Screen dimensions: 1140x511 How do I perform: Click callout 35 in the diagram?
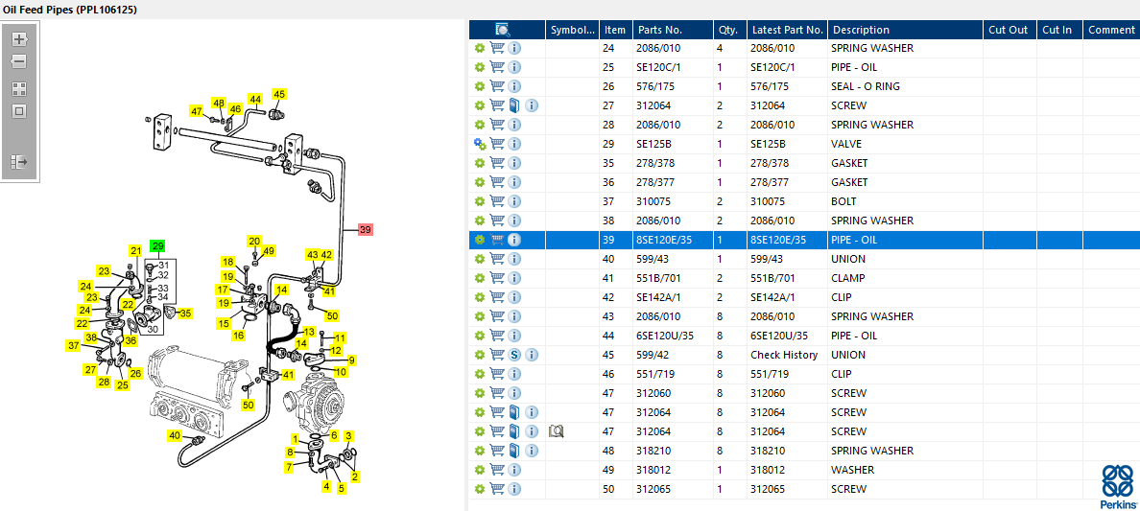tap(186, 314)
